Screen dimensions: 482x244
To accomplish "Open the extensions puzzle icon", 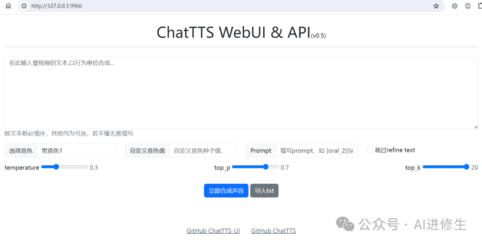I will (479, 6).
